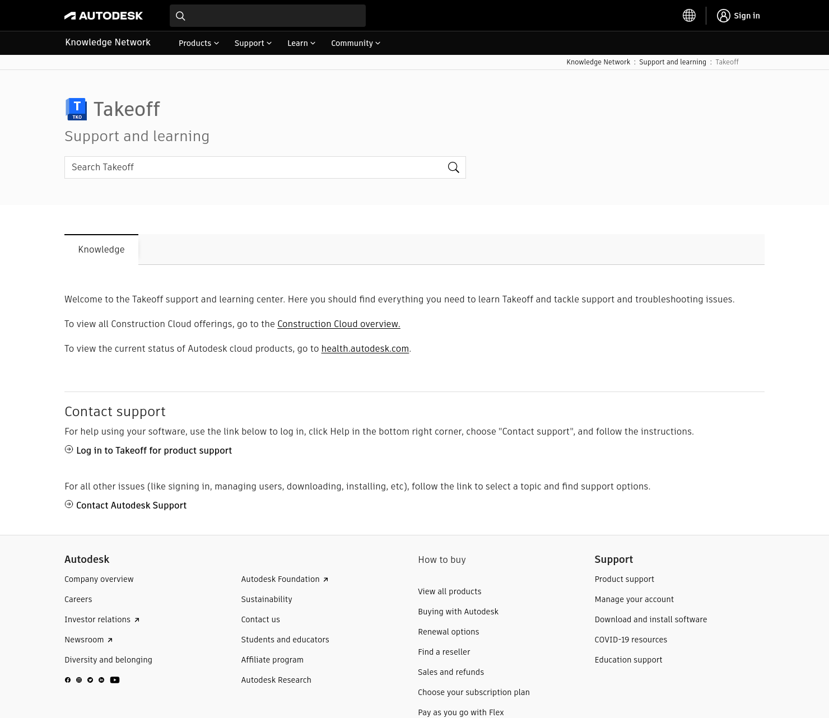Expand the Community dropdown menu

[355, 43]
